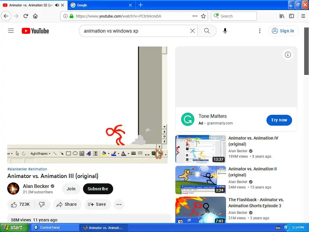Viewport: 309px width, 232px height.
Task: Mute the tab using the speaker icon
Action: pyautogui.click(x=57, y=5)
